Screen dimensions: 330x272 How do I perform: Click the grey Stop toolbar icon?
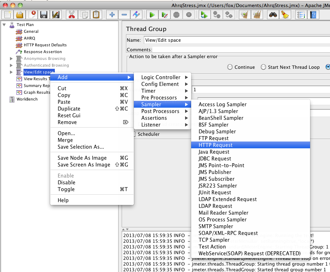coord(176,15)
